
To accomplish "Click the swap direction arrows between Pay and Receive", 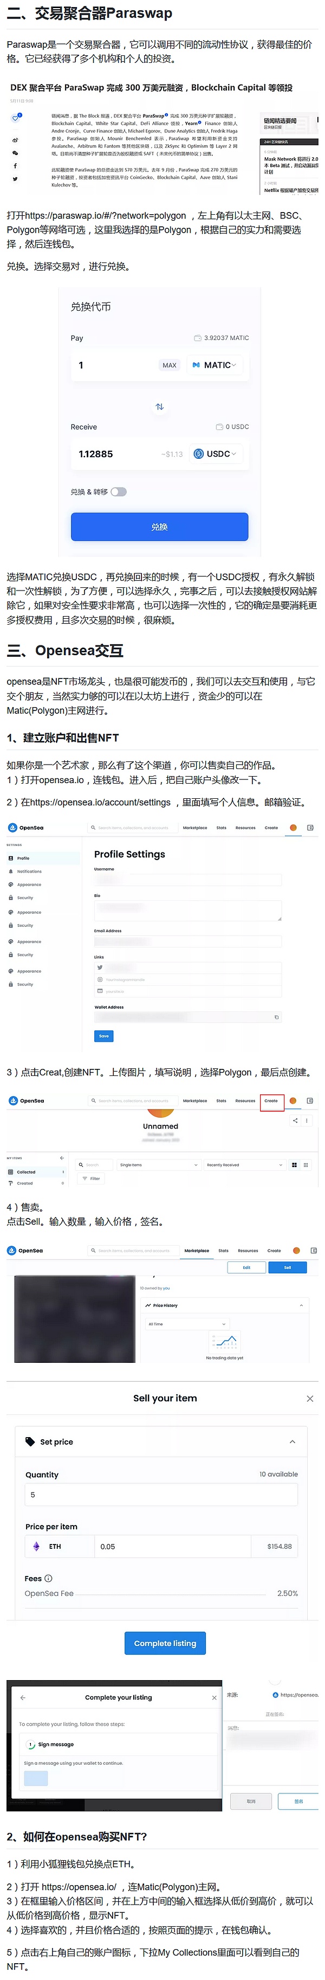I will [x=159, y=407].
